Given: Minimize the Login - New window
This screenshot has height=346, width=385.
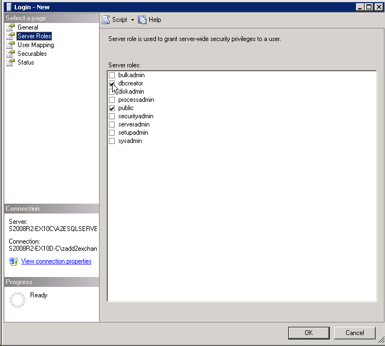Looking at the screenshot, I should [x=360, y=7].
